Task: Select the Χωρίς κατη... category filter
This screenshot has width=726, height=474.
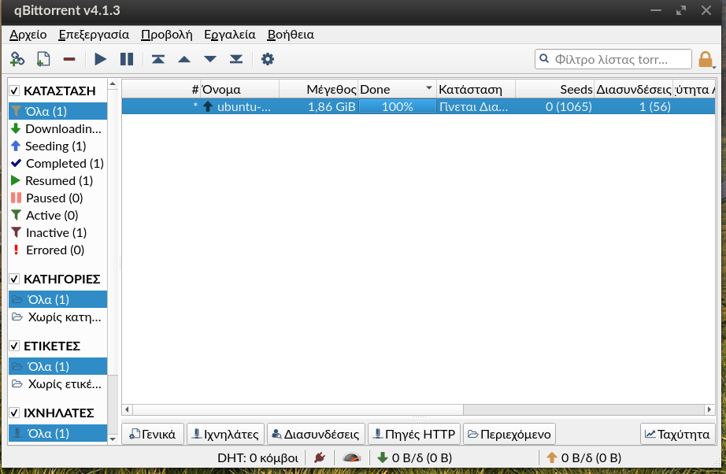Action: pos(58,317)
